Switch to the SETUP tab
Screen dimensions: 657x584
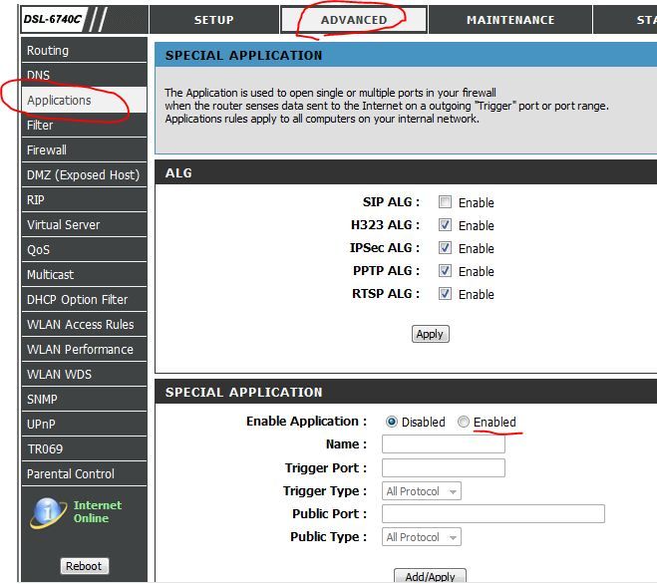pyautogui.click(x=213, y=20)
